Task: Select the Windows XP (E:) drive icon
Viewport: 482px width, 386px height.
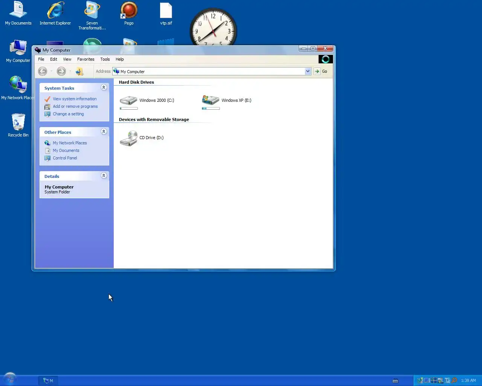Action: (x=210, y=100)
